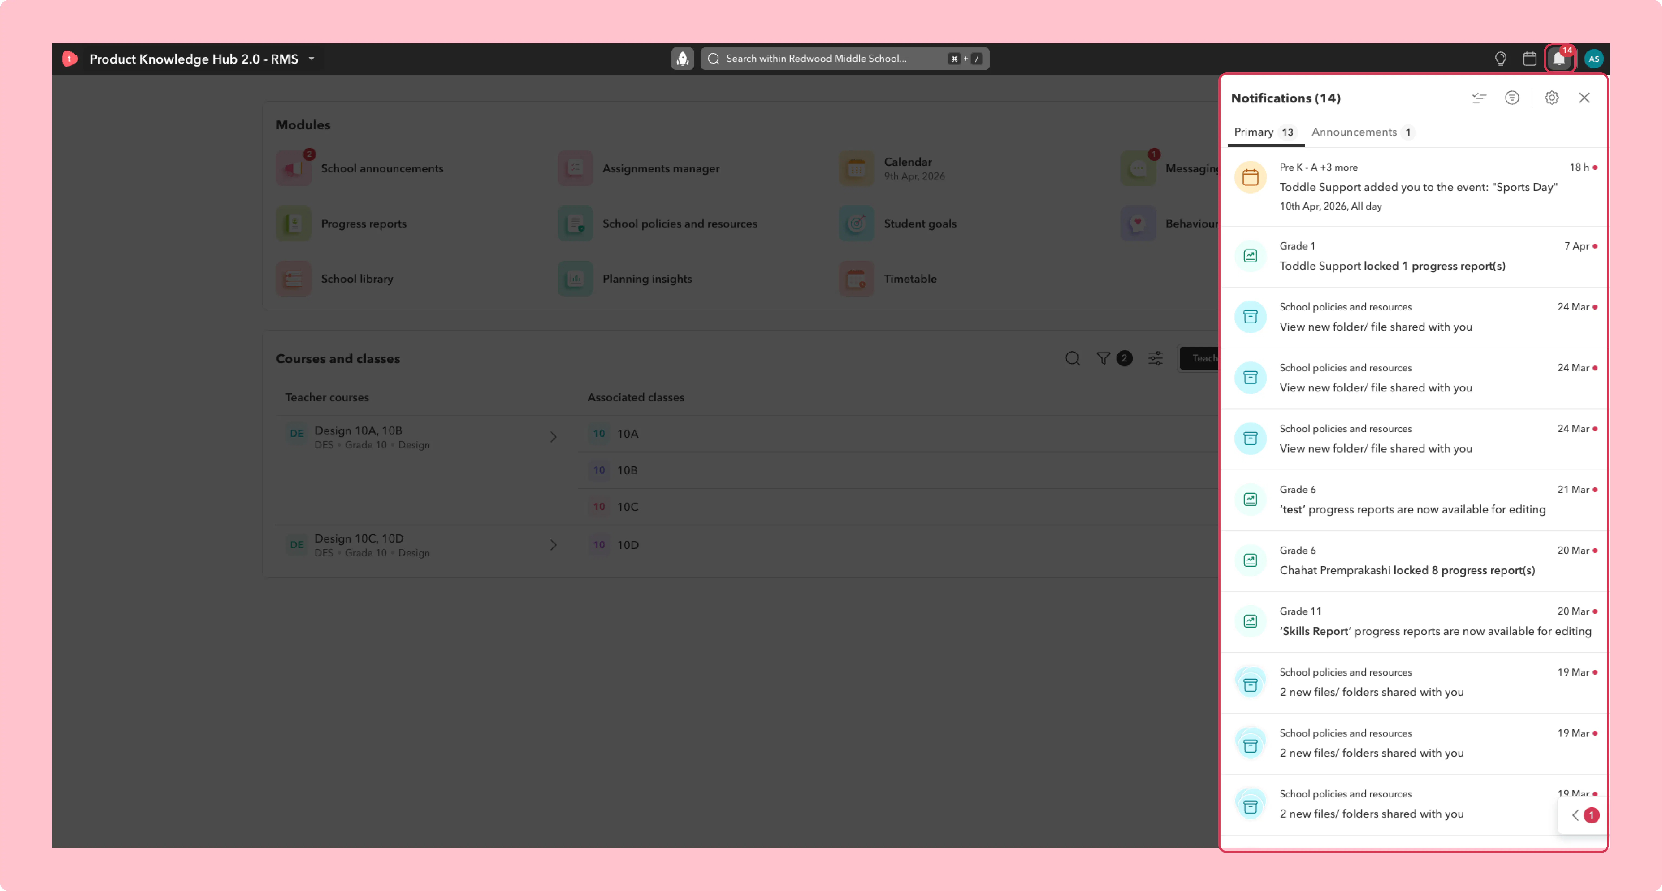Open the rocket launcher icon
Screen dimensions: 1662x891
(x=682, y=59)
